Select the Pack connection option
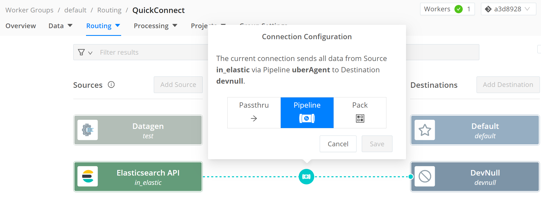 tap(360, 113)
